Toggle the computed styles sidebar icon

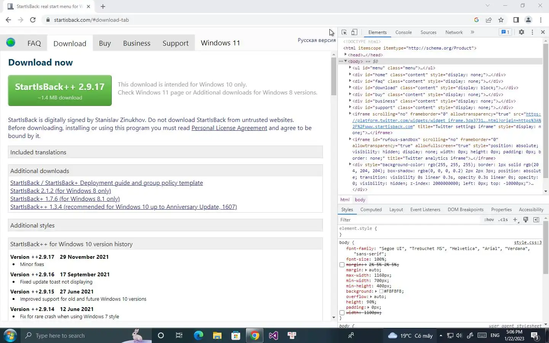[x=536, y=220]
